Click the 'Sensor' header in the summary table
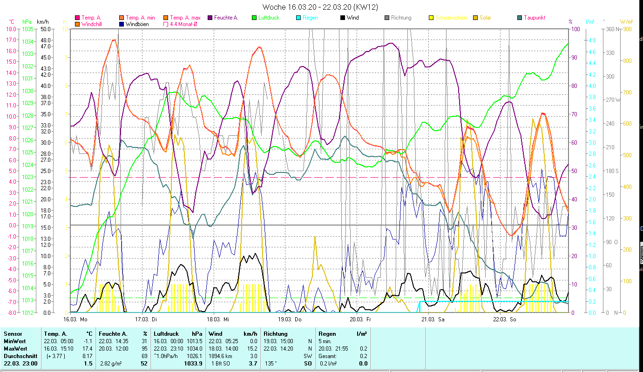The width and height of the screenshot is (643, 372). point(13,334)
